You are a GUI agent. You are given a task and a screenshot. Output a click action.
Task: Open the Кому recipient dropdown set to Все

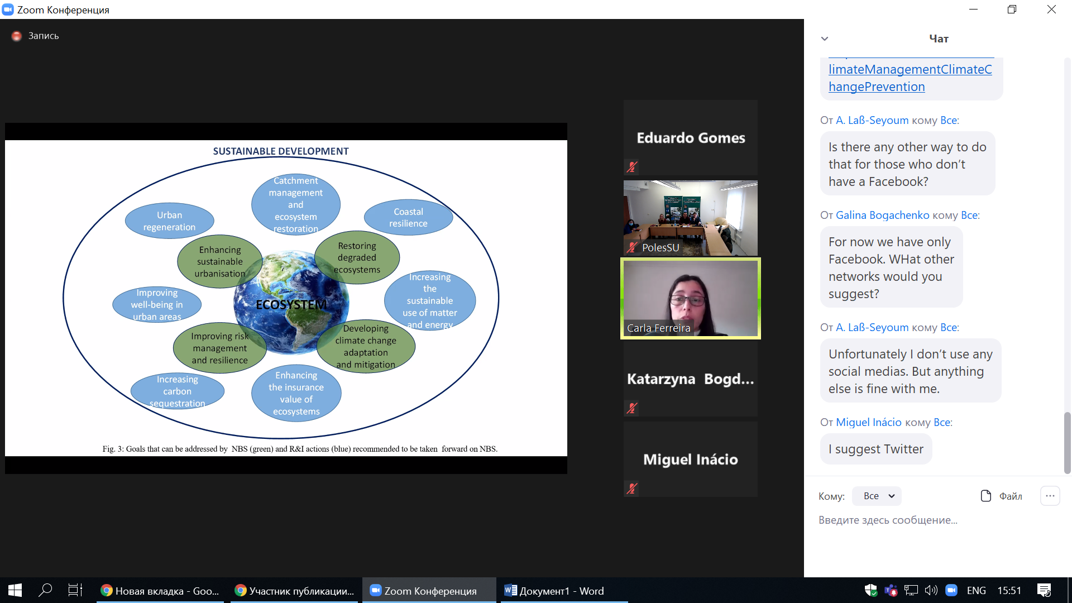pos(877,496)
